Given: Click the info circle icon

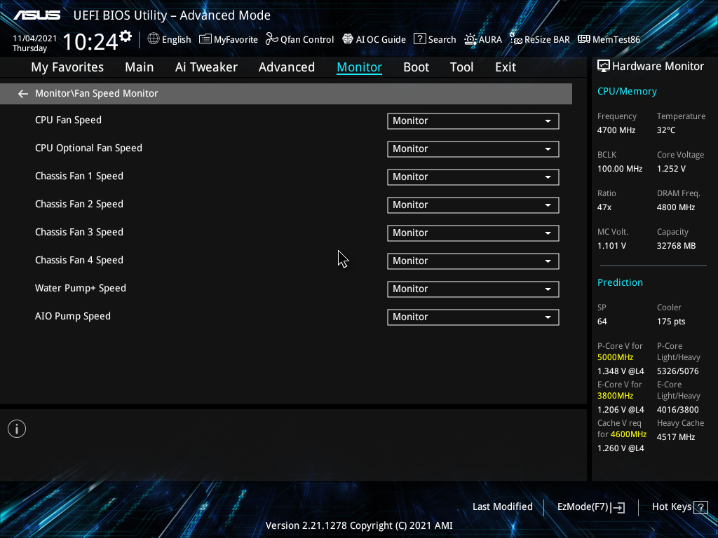Looking at the screenshot, I should 17,429.
